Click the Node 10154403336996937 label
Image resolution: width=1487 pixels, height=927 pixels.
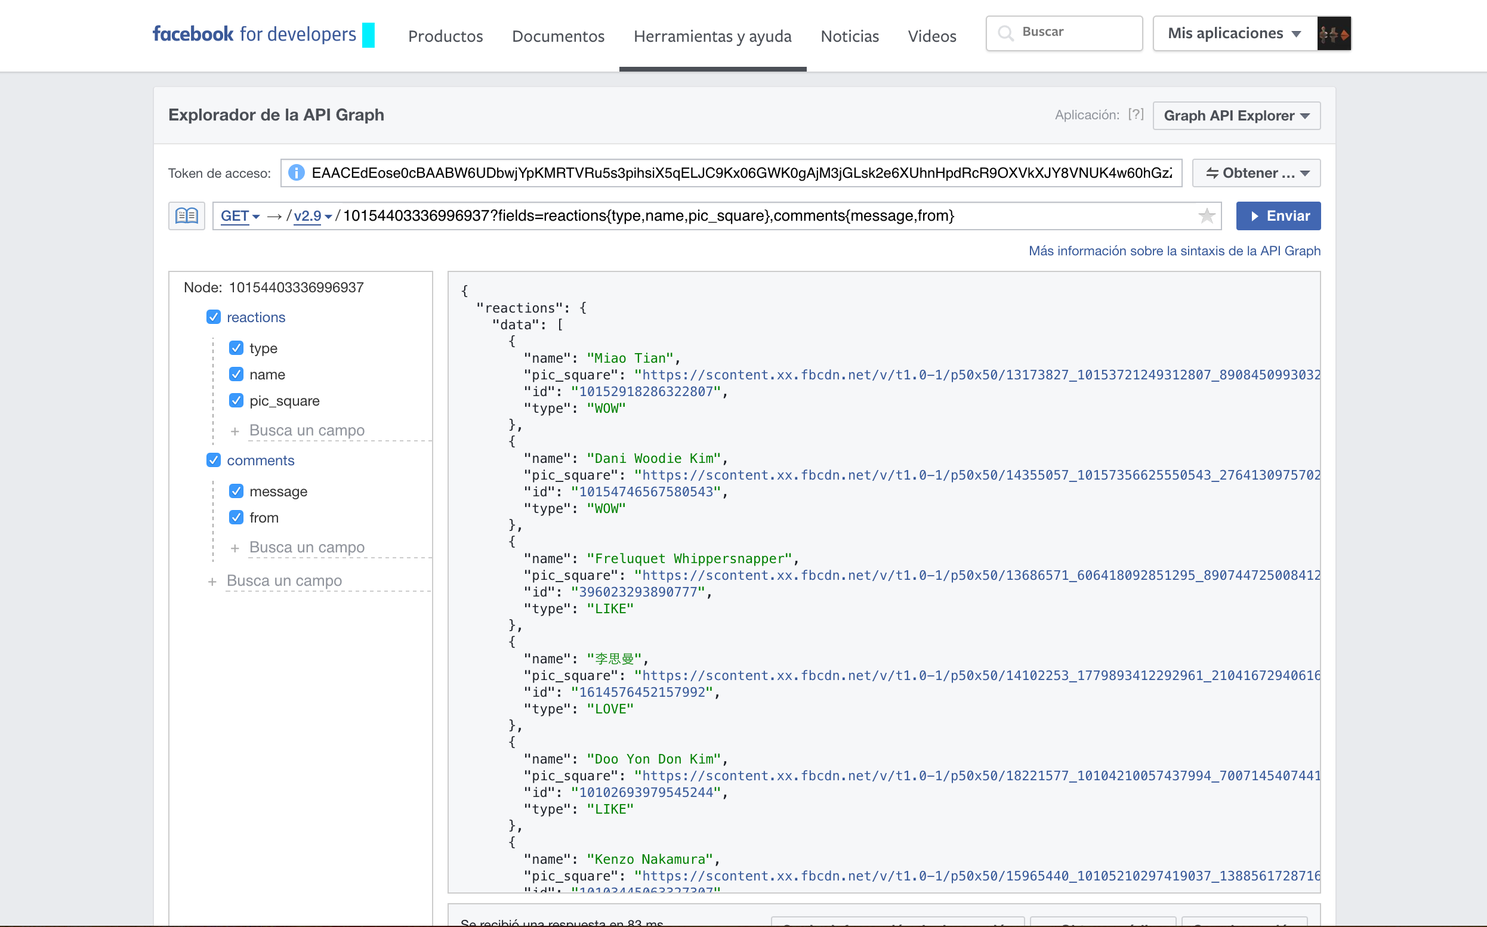point(273,287)
